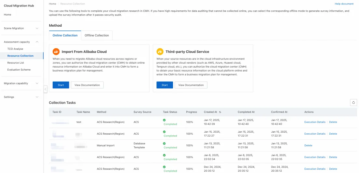Open TCO Analyse in sidebar
359x173 pixels.
15,49
